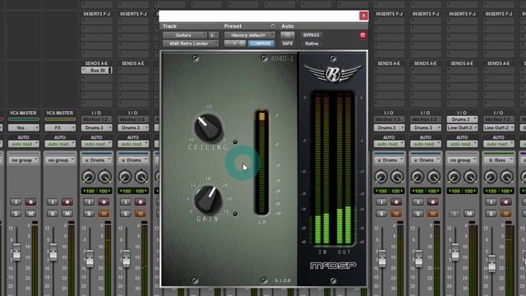The width and height of the screenshot is (526, 296).
Task: Click the 4040-L model label
Action: [282, 58]
